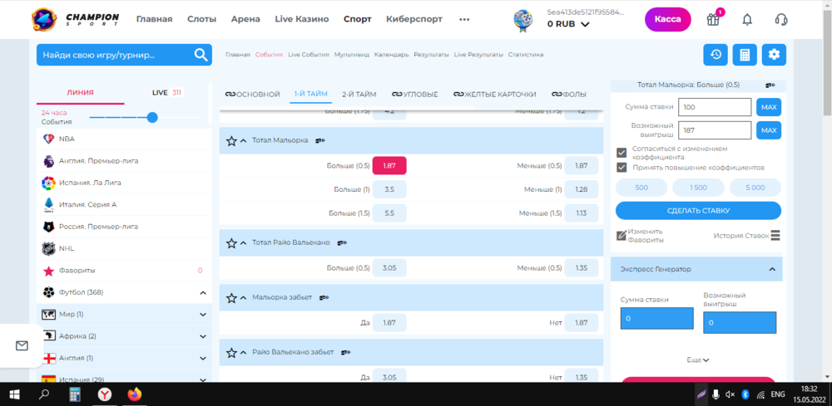Click MAX next to Сумма ставки
Screen dimensions: 832x406
[x=769, y=107]
